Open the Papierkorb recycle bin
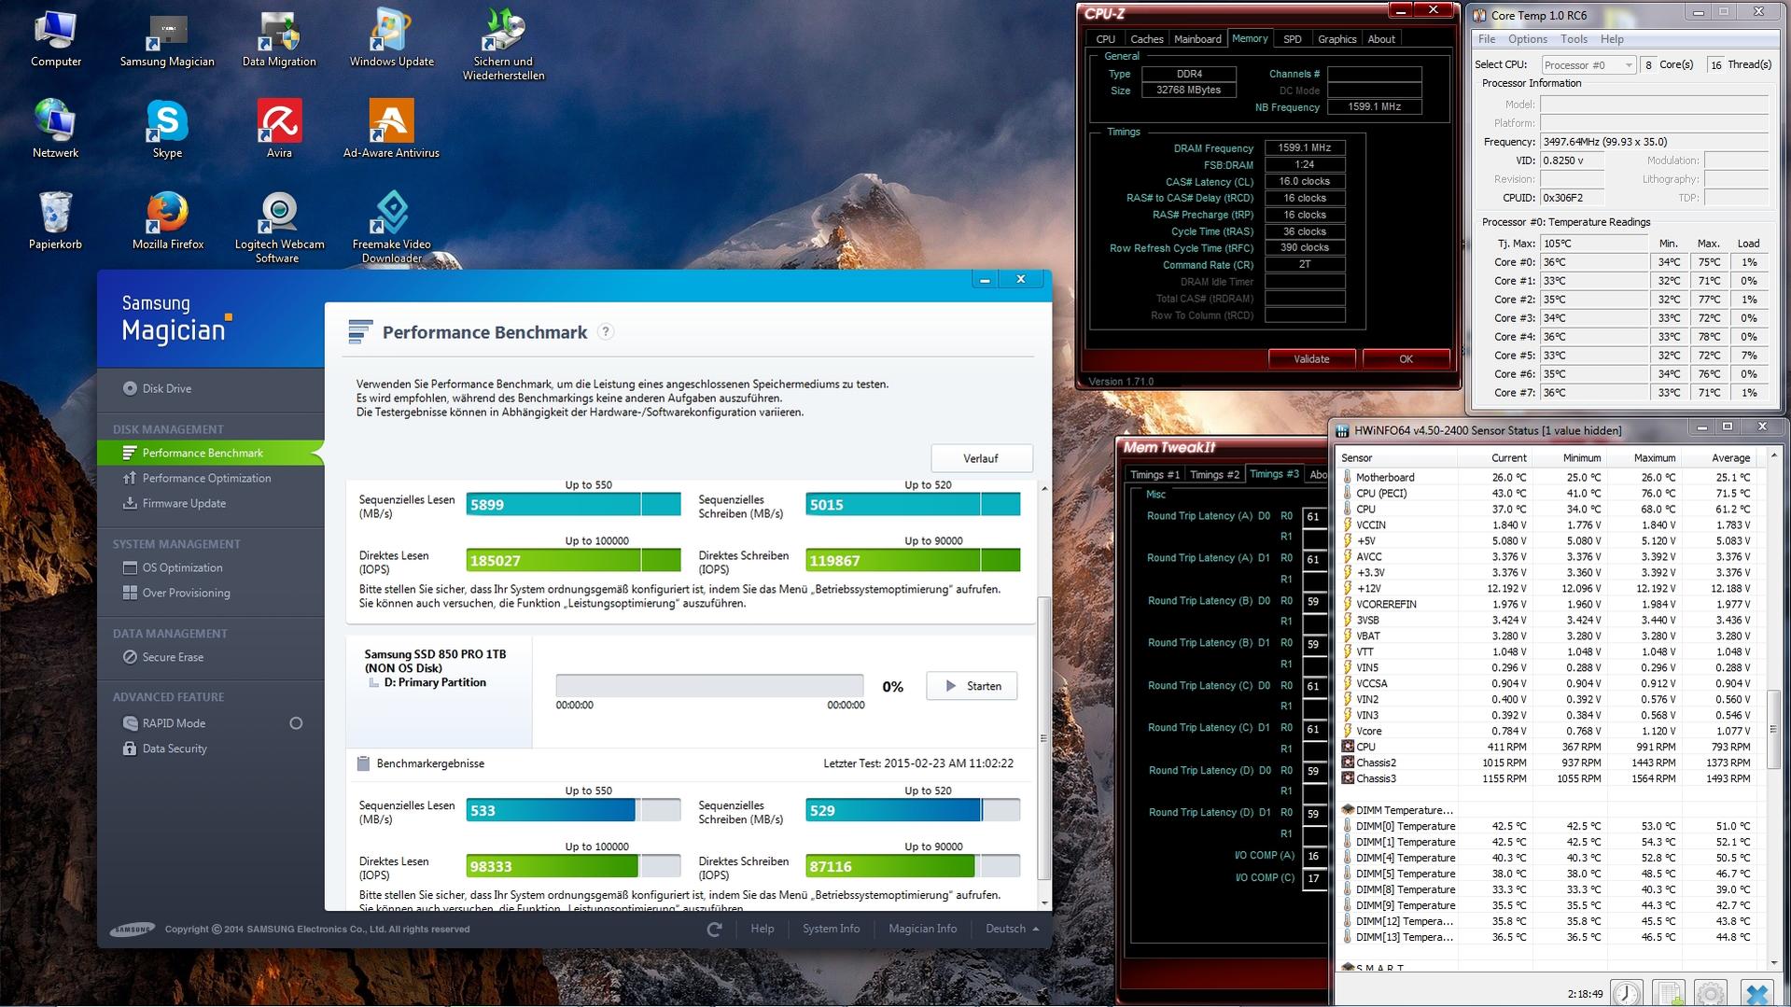1791x1007 pixels. pyautogui.click(x=56, y=220)
